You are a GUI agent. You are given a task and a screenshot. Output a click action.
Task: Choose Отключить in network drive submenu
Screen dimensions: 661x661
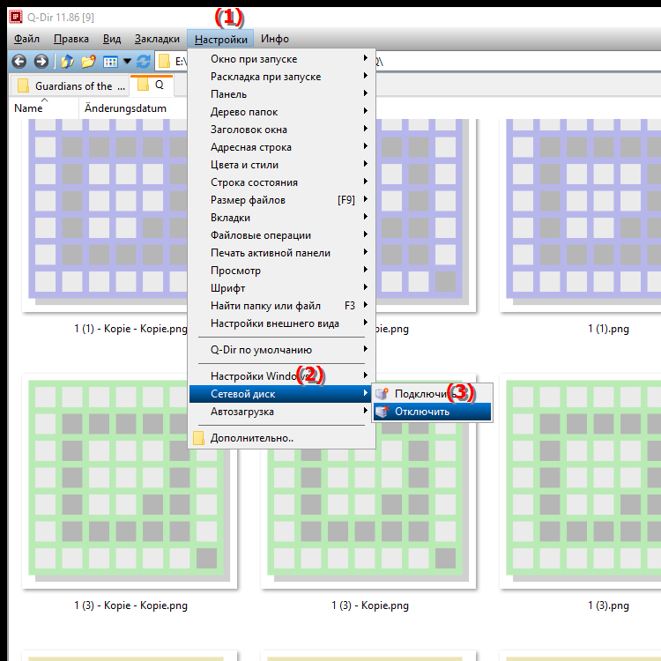[x=432, y=412]
